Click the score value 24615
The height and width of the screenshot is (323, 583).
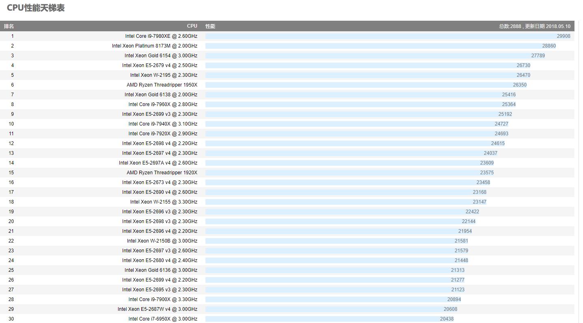click(x=498, y=143)
